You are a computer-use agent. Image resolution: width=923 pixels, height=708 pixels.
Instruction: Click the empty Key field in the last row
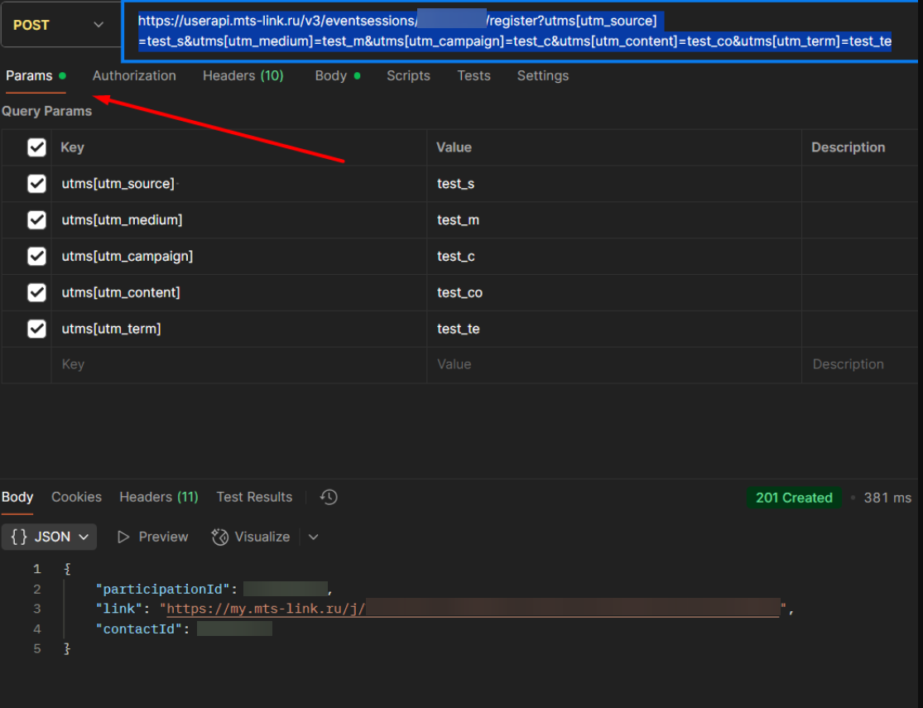[x=239, y=364]
